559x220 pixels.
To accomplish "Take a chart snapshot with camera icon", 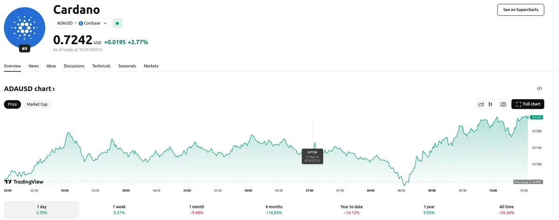I will click(503, 104).
